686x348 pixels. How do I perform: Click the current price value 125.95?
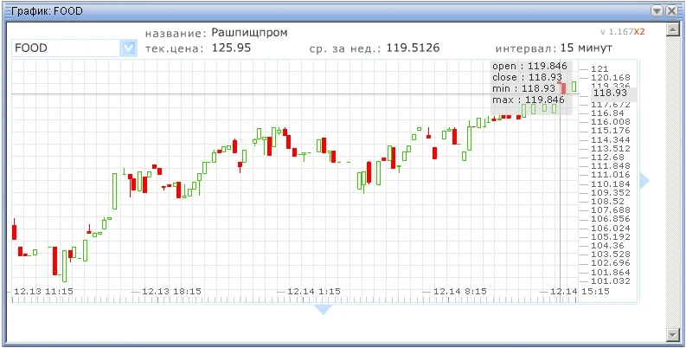[231, 48]
